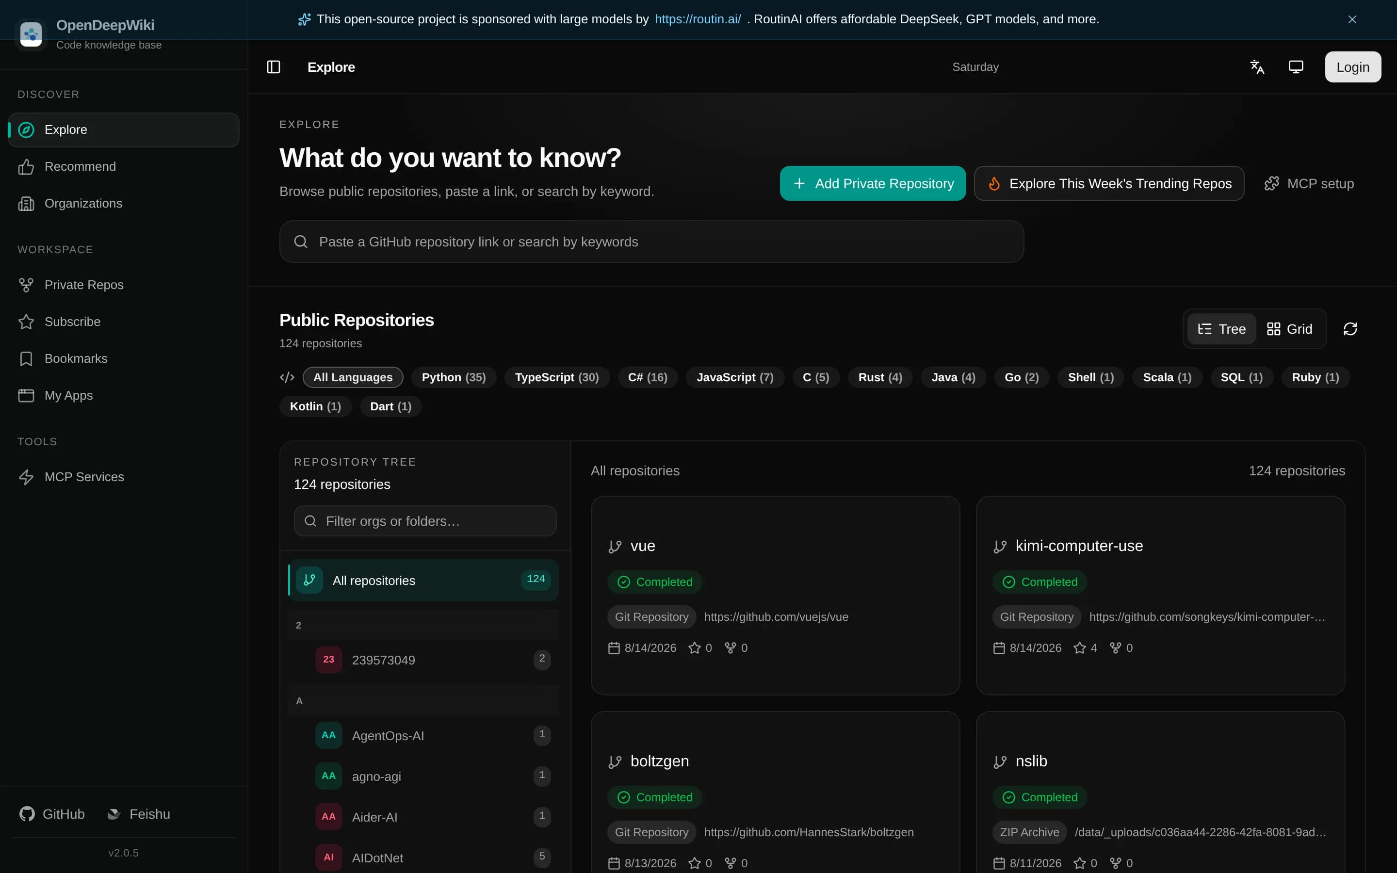
Task: Explore This Week's Trending Repos
Action: (1109, 184)
